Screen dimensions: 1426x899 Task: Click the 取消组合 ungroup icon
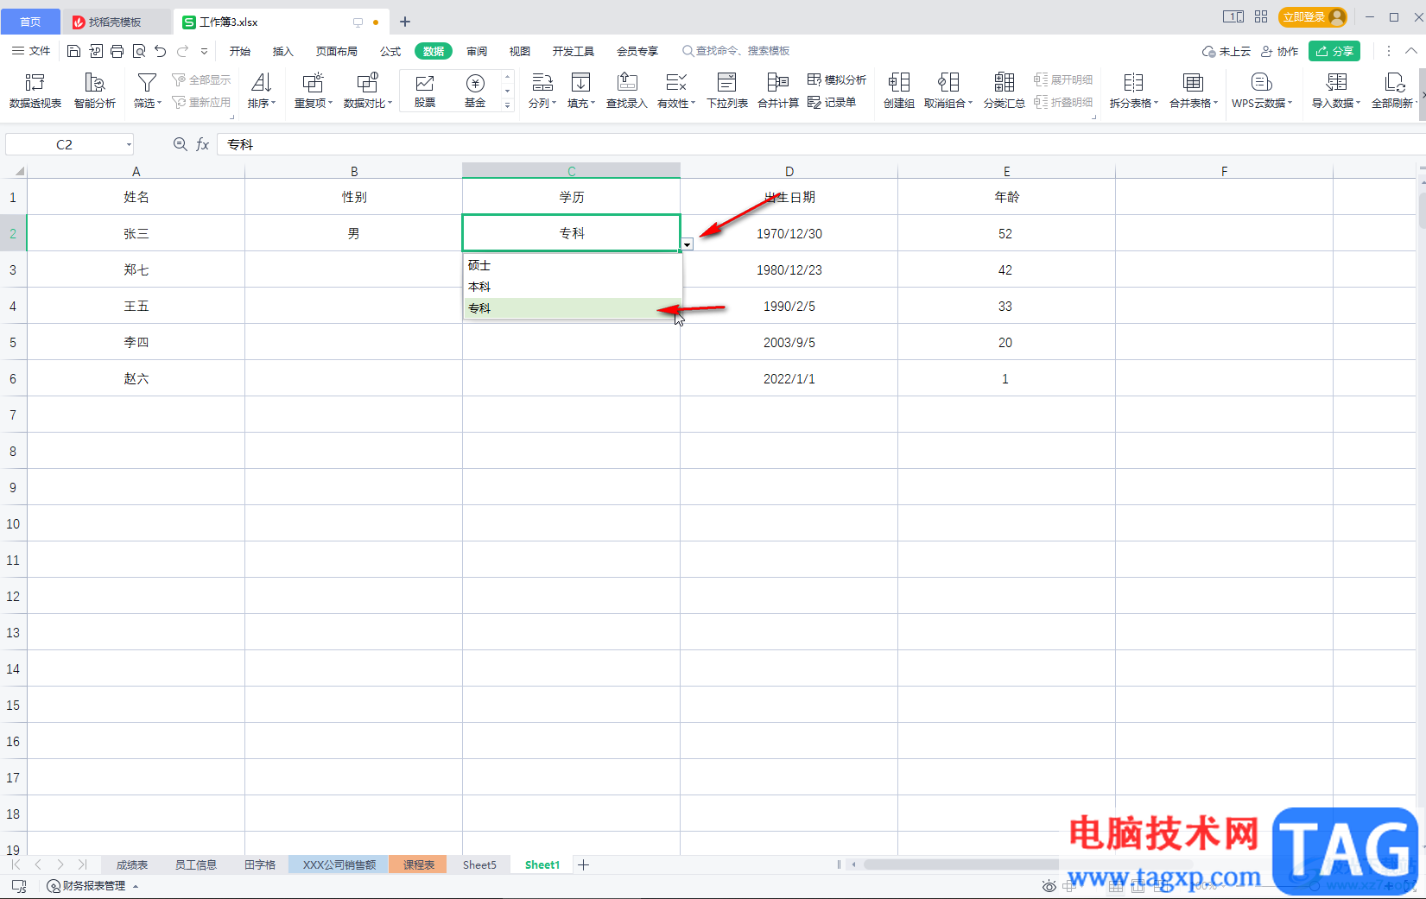click(948, 91)
